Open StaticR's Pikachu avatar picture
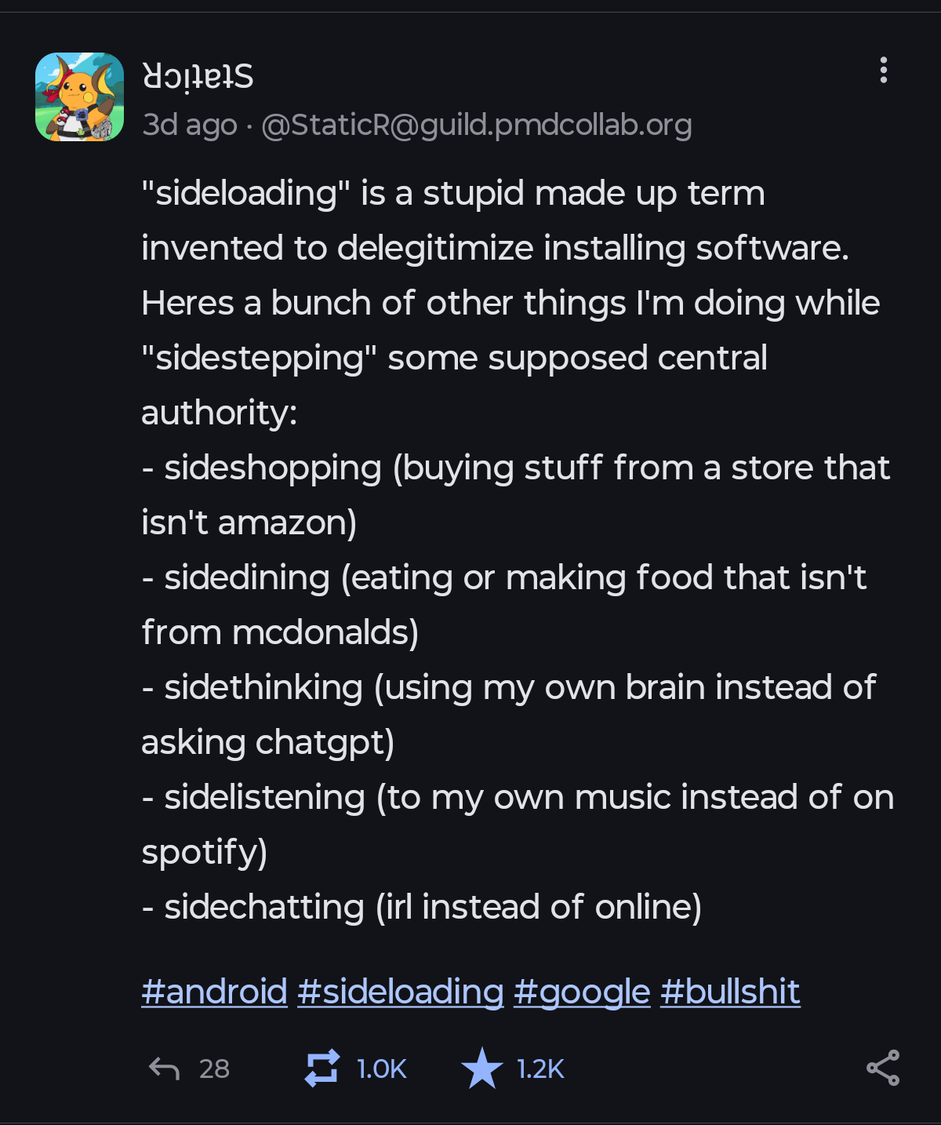 pos(80,97)
